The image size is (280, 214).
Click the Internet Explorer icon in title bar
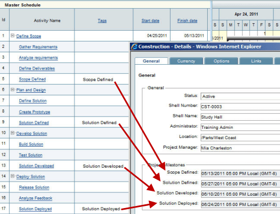coord(134,46)
